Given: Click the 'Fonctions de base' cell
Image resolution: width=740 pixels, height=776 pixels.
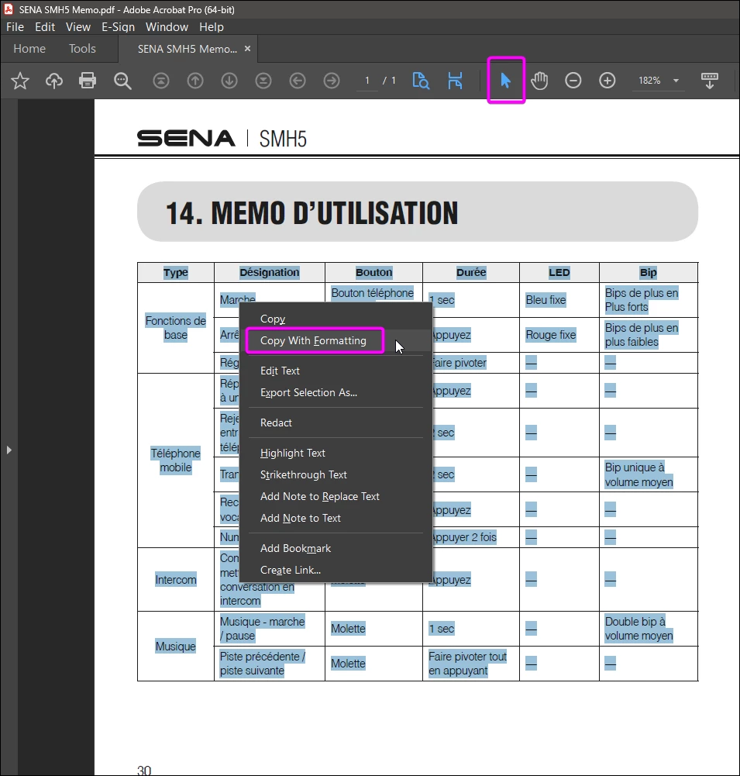Looking at the screenshot, I should click(x=176, y=328).
